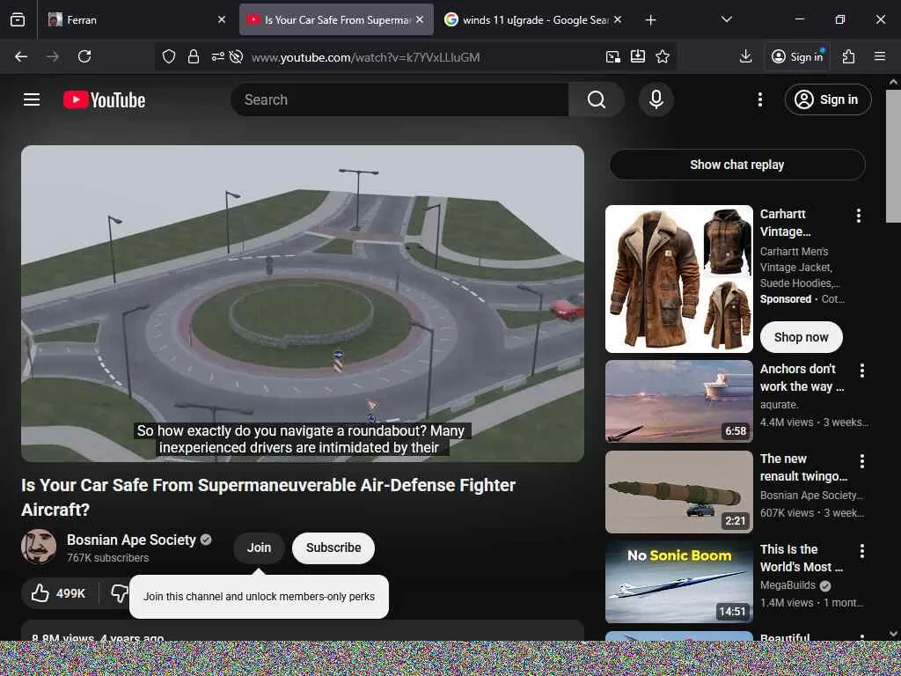The height and width of the screenshot is (676, 901).
Task: Go back to the previous page
Action: 21,56
